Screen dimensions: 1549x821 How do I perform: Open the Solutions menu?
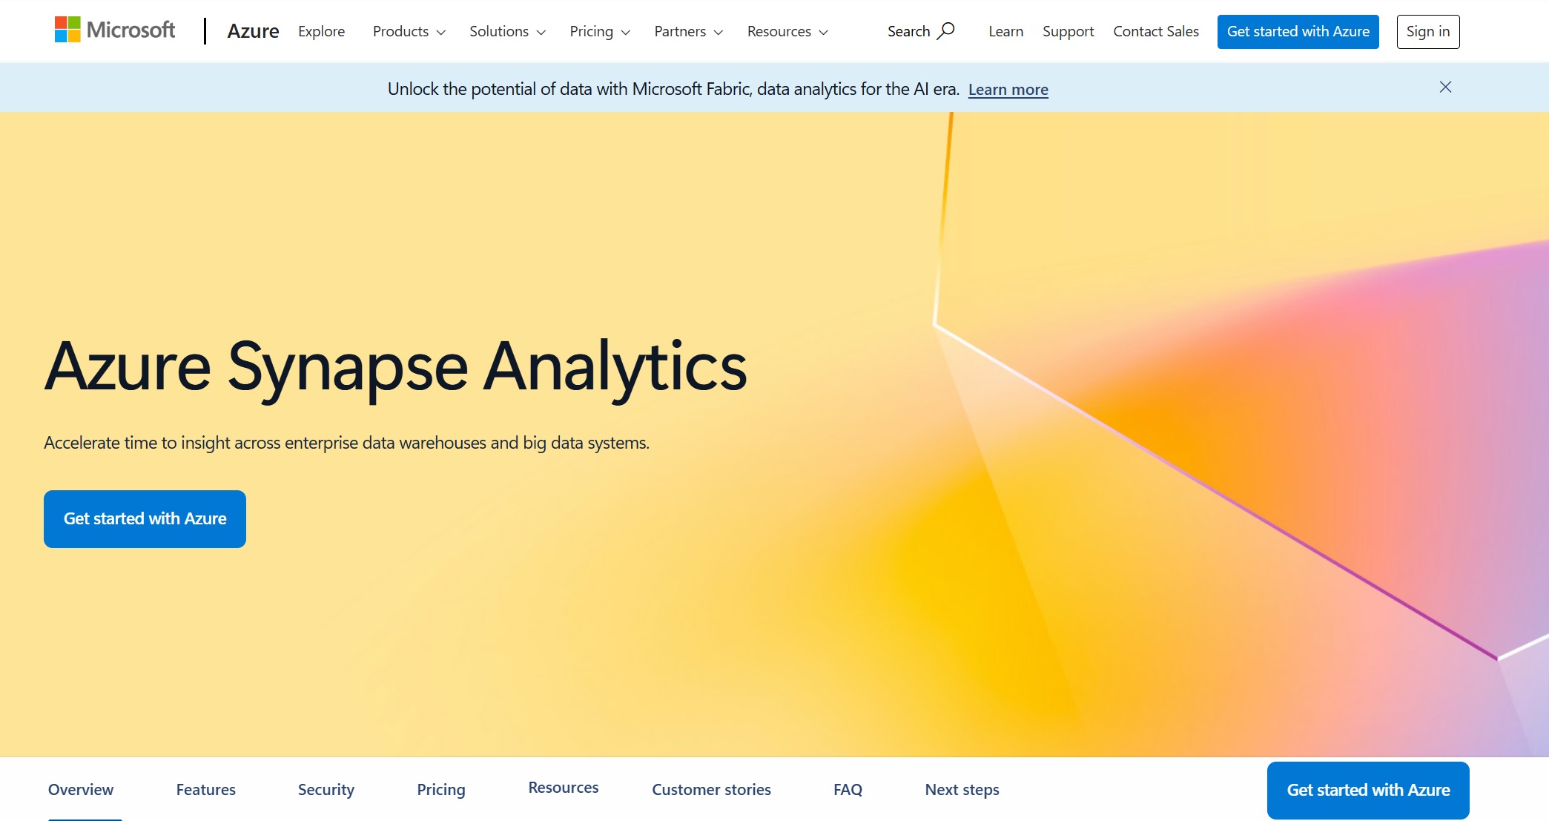pyautogui.click(x=506, y=31)
